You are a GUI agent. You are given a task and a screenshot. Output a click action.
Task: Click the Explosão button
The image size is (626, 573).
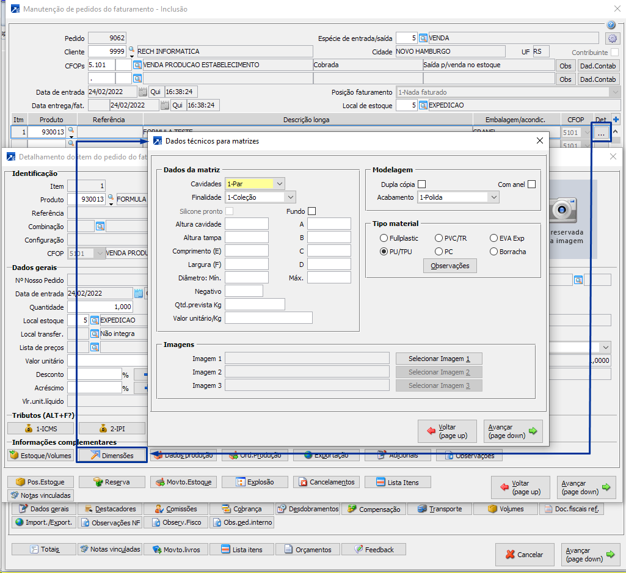tap(254, 482)
